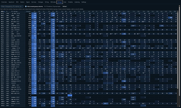The width and height of the screenshot is (181, 108).
Task: Select the 87.8 station row
Action: (89, 13)
